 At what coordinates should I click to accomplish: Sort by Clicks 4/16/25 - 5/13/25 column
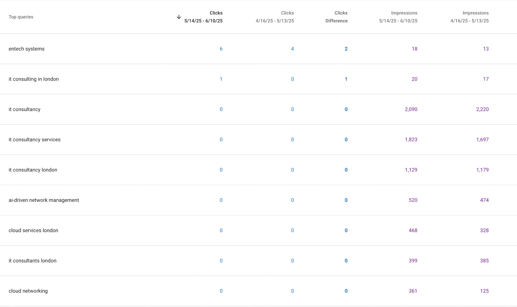[275, 17]
